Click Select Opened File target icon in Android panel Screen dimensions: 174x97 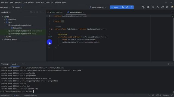tap(31, 12)
